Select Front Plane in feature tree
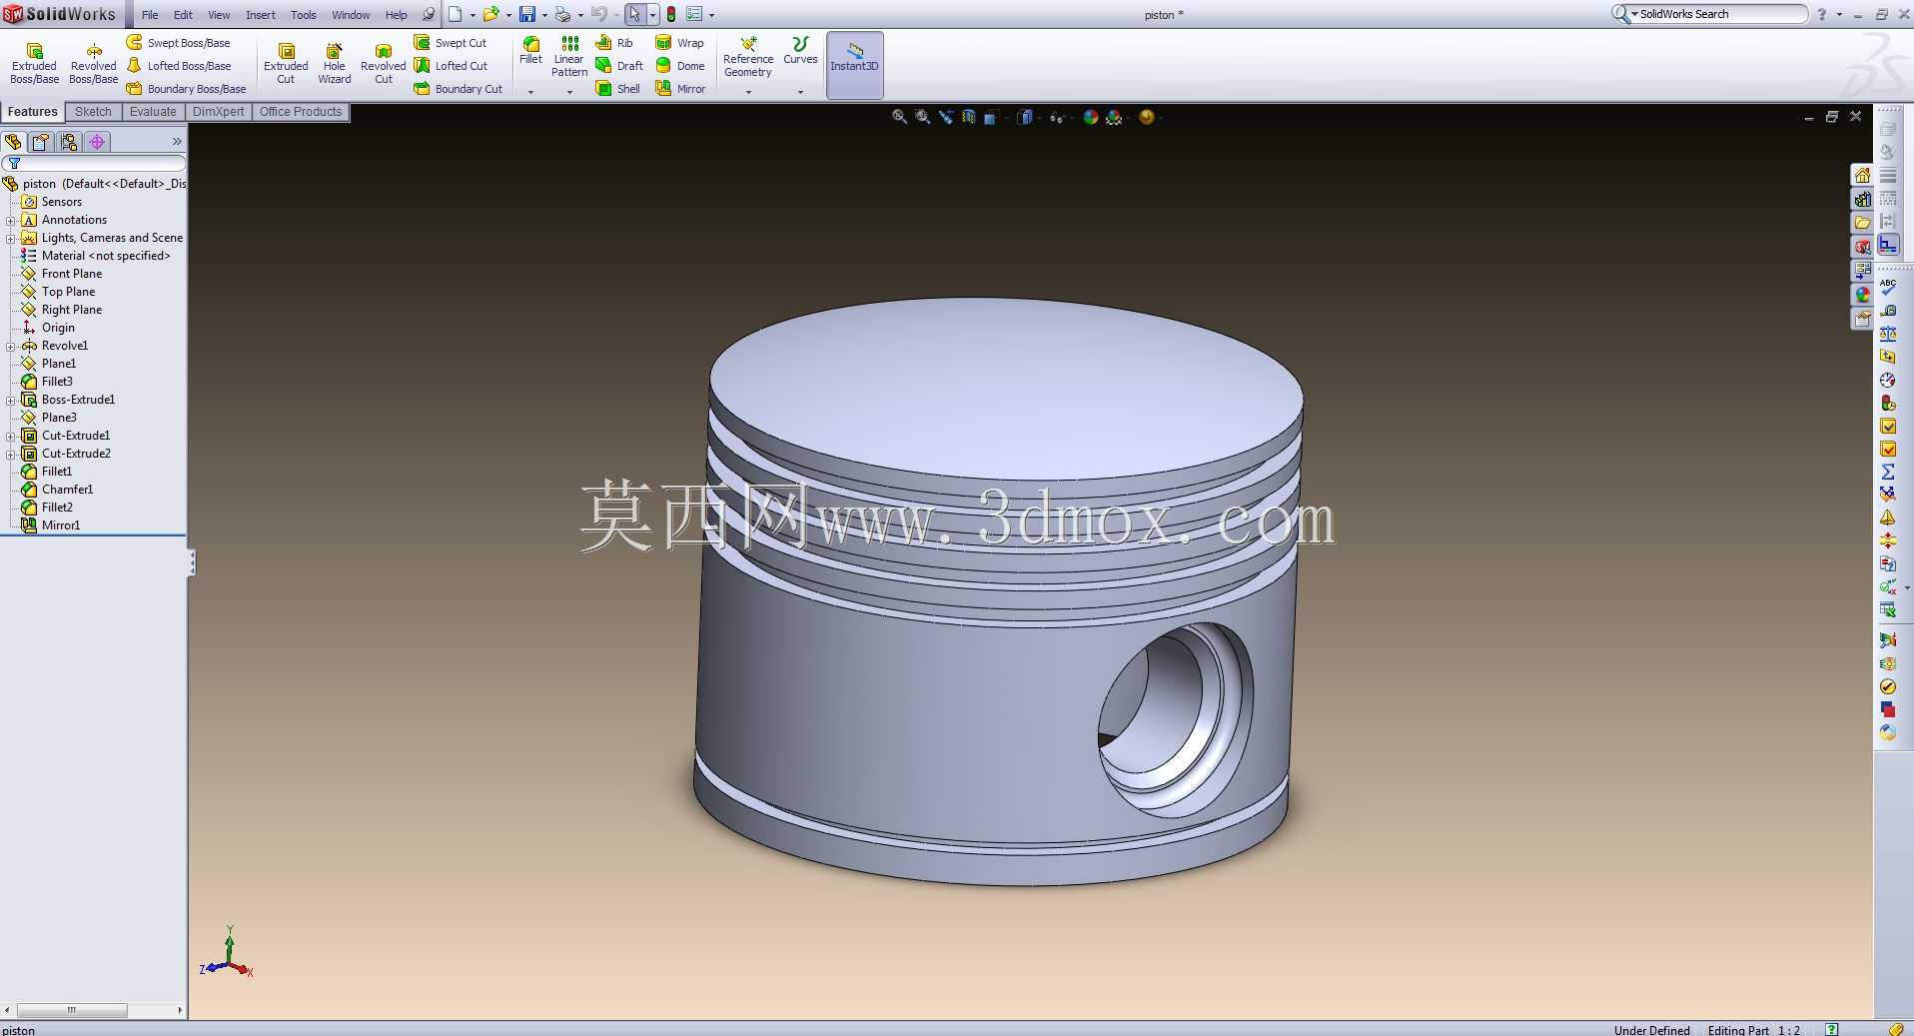1914x1036 pixels. pyautogui.click(x=62, y=274)
